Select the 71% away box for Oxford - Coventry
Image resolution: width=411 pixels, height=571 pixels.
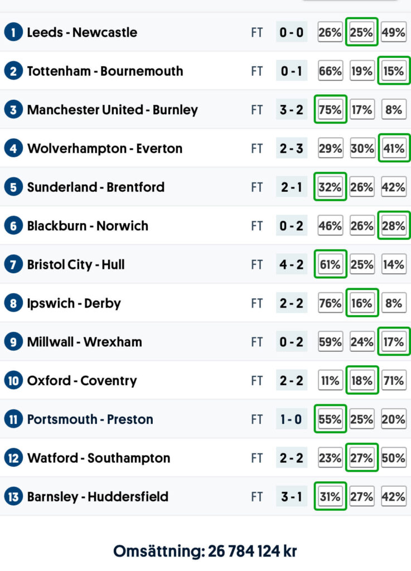point(393,381)
